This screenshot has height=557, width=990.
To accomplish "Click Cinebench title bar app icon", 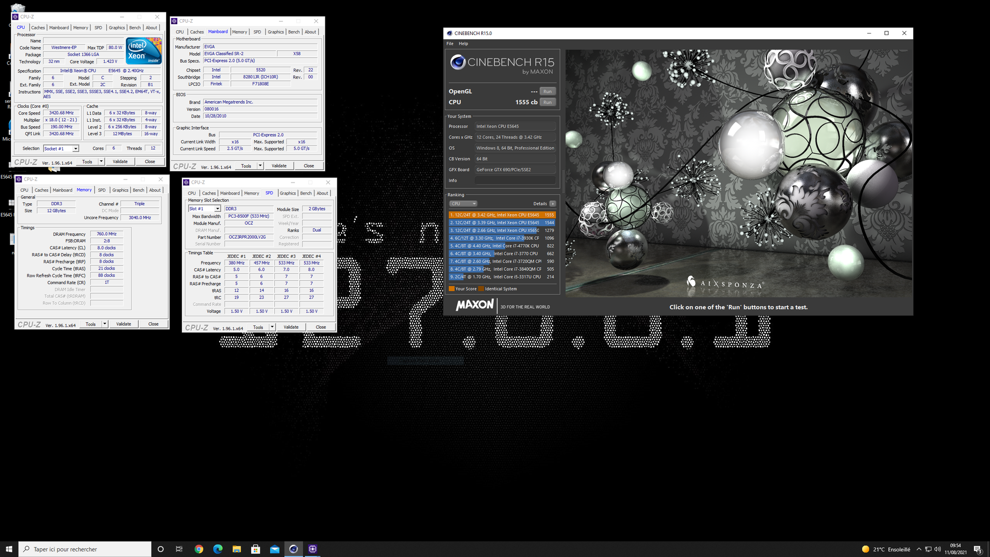I will point(449,33).
